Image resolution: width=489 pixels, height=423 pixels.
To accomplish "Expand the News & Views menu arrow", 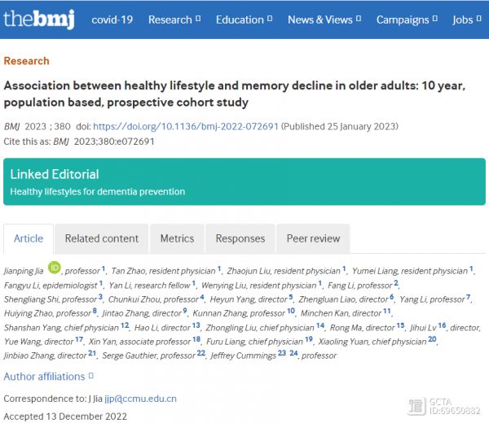I will coord(359,19).
